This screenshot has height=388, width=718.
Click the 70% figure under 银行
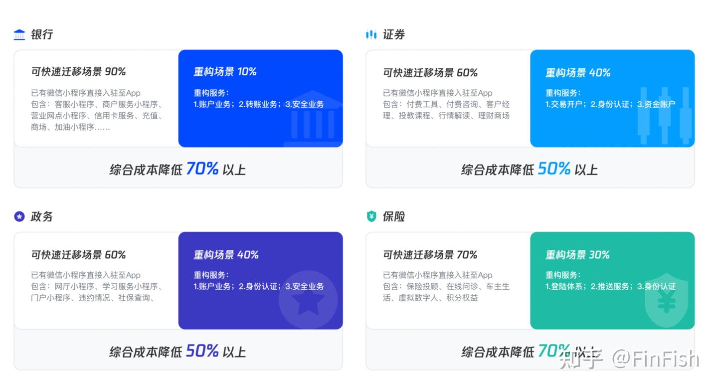(x=202, y=169)
